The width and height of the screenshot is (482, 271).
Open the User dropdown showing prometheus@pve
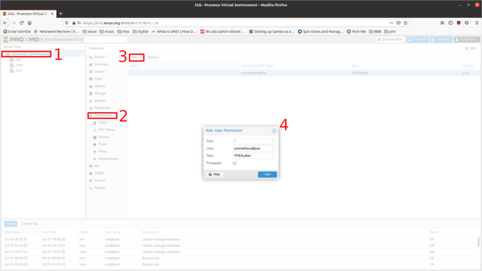click(253, 148)
